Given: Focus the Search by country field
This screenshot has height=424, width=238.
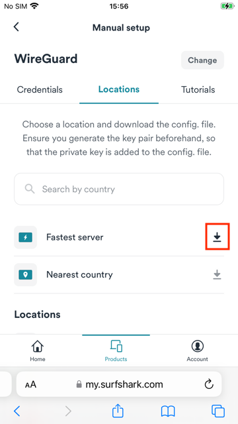Looking at the screenshot, I should (x=119, y=189).
